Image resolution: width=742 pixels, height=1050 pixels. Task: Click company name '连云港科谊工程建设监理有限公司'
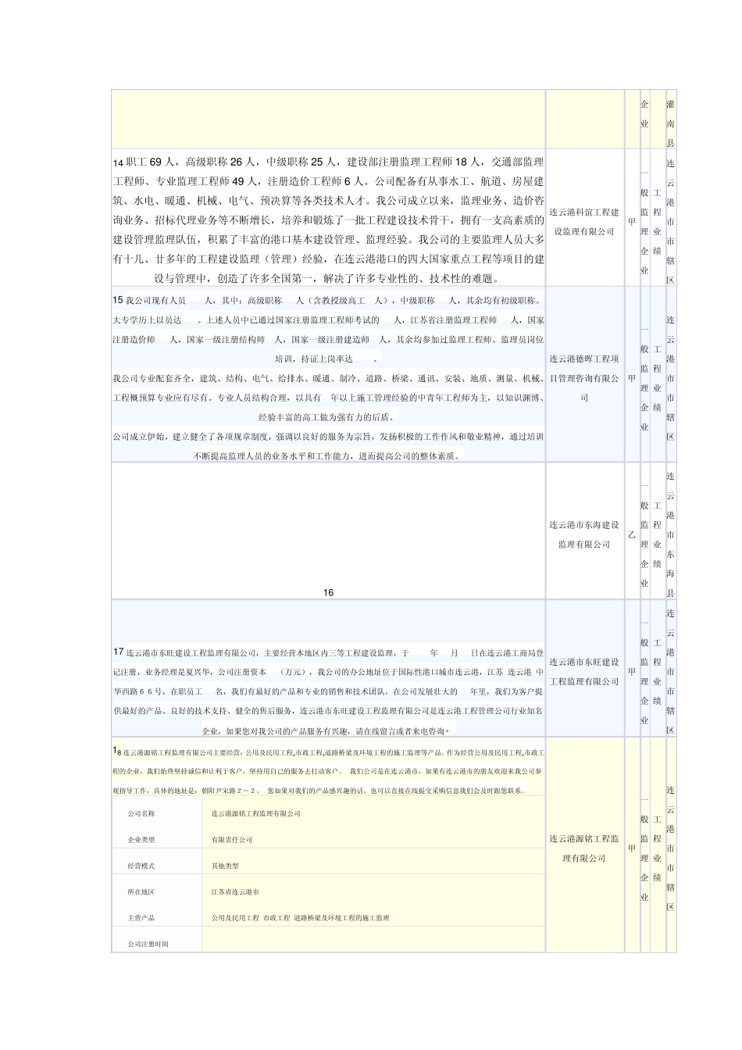click(x=583, y=222)
